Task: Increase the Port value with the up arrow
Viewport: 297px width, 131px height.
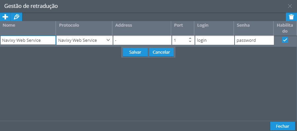Action: tap(190, 39)
